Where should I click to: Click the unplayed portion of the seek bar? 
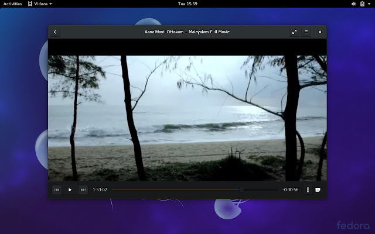pos(261,190)
